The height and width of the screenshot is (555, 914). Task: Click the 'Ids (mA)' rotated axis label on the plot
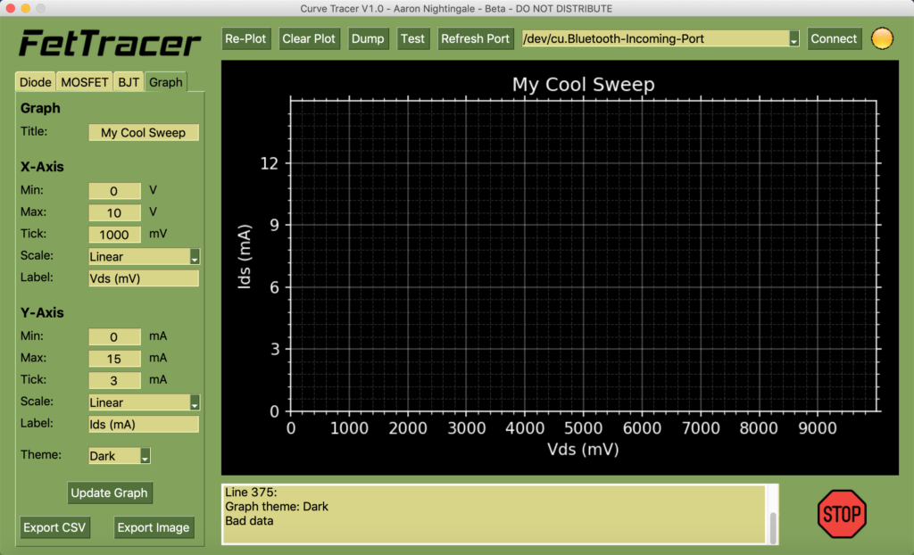pyautogui.click(x=245, y=256)
